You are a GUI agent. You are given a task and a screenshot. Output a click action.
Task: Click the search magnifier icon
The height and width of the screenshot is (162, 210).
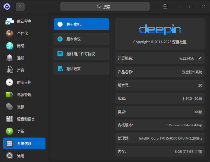pos(99,7)
